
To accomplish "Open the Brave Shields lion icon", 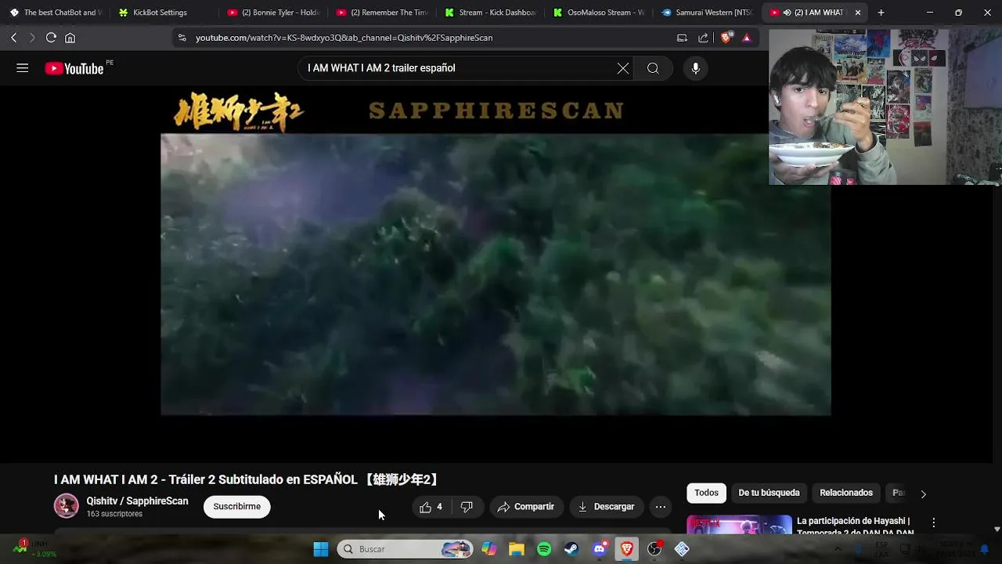I will tap(726, 38).
